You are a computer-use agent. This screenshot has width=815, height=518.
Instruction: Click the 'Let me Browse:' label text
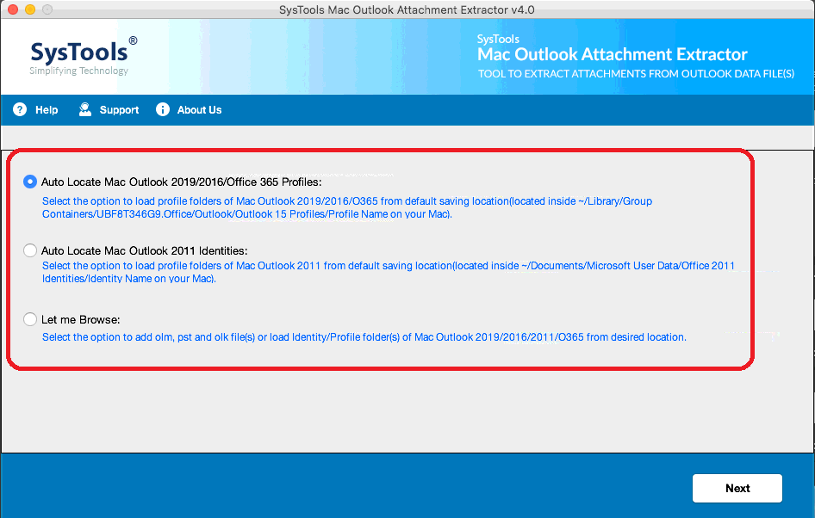click(81, 320)
